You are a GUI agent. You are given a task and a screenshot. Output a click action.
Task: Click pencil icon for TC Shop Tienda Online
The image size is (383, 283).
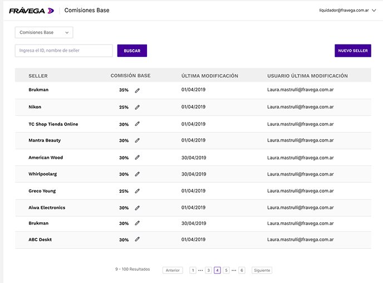[138, 124]
